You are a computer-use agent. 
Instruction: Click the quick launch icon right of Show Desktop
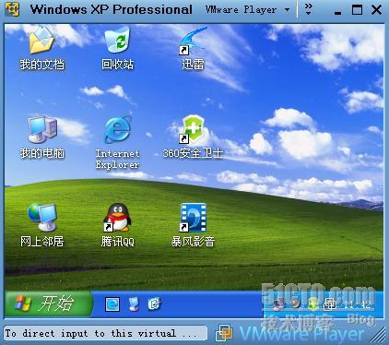click(x=154, y=304)
